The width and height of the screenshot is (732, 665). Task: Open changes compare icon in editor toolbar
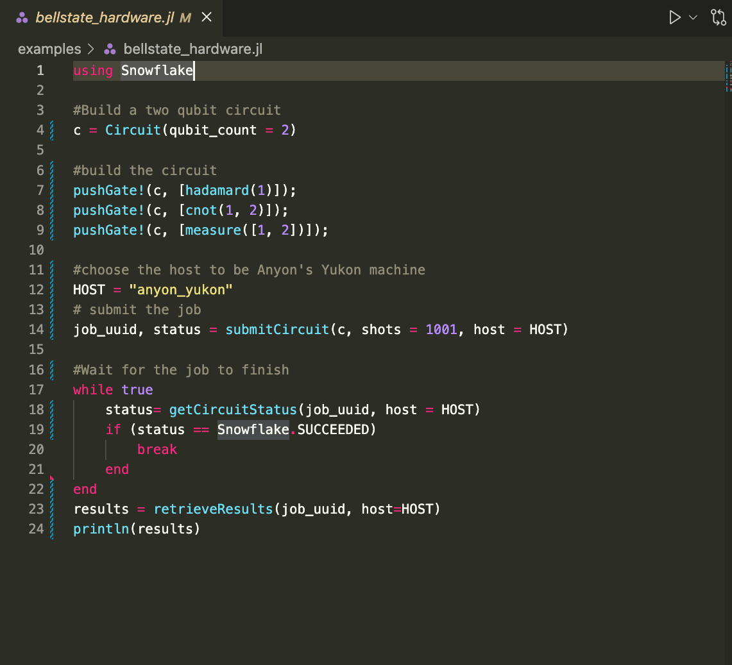[x=718, y=18]
